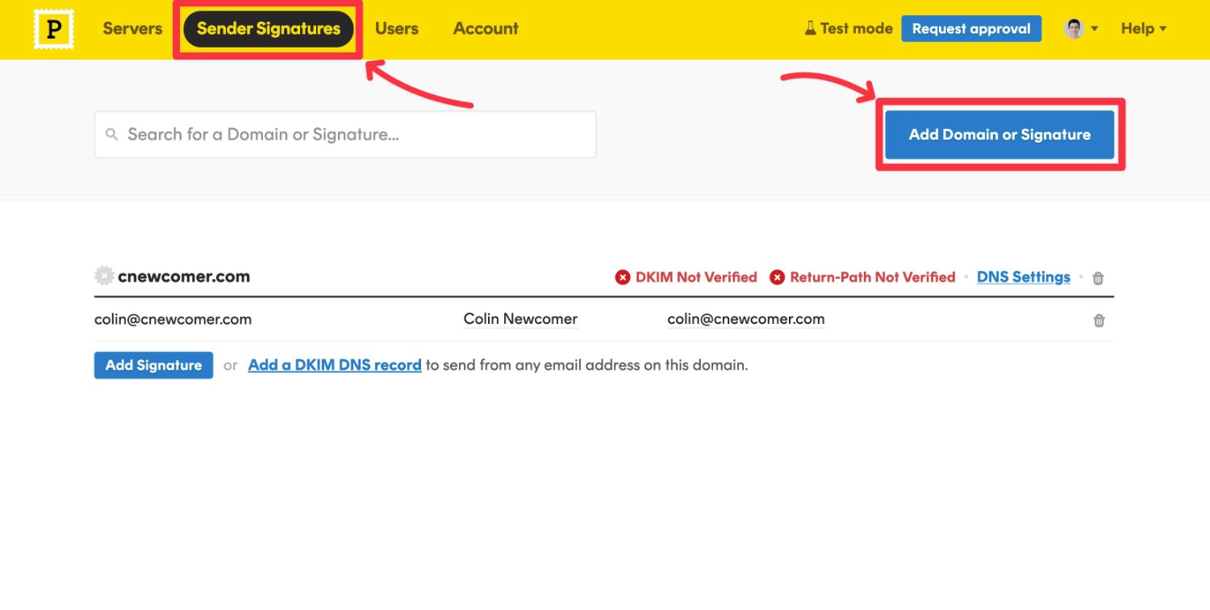
Task: Open the Account tab
Action: click(x=486, y=28)
